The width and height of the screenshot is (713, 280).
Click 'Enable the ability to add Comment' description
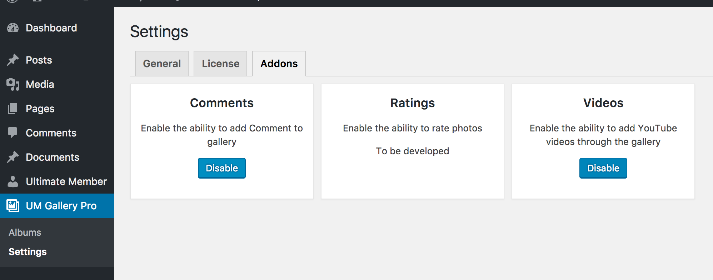[222, 135]
